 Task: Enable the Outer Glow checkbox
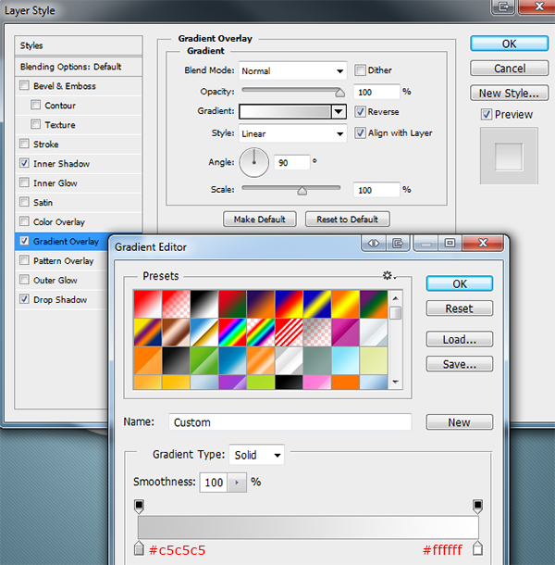point(24,280)
